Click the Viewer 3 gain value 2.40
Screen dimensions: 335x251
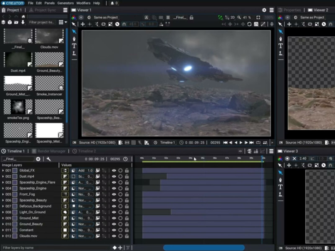pos(303,159)
